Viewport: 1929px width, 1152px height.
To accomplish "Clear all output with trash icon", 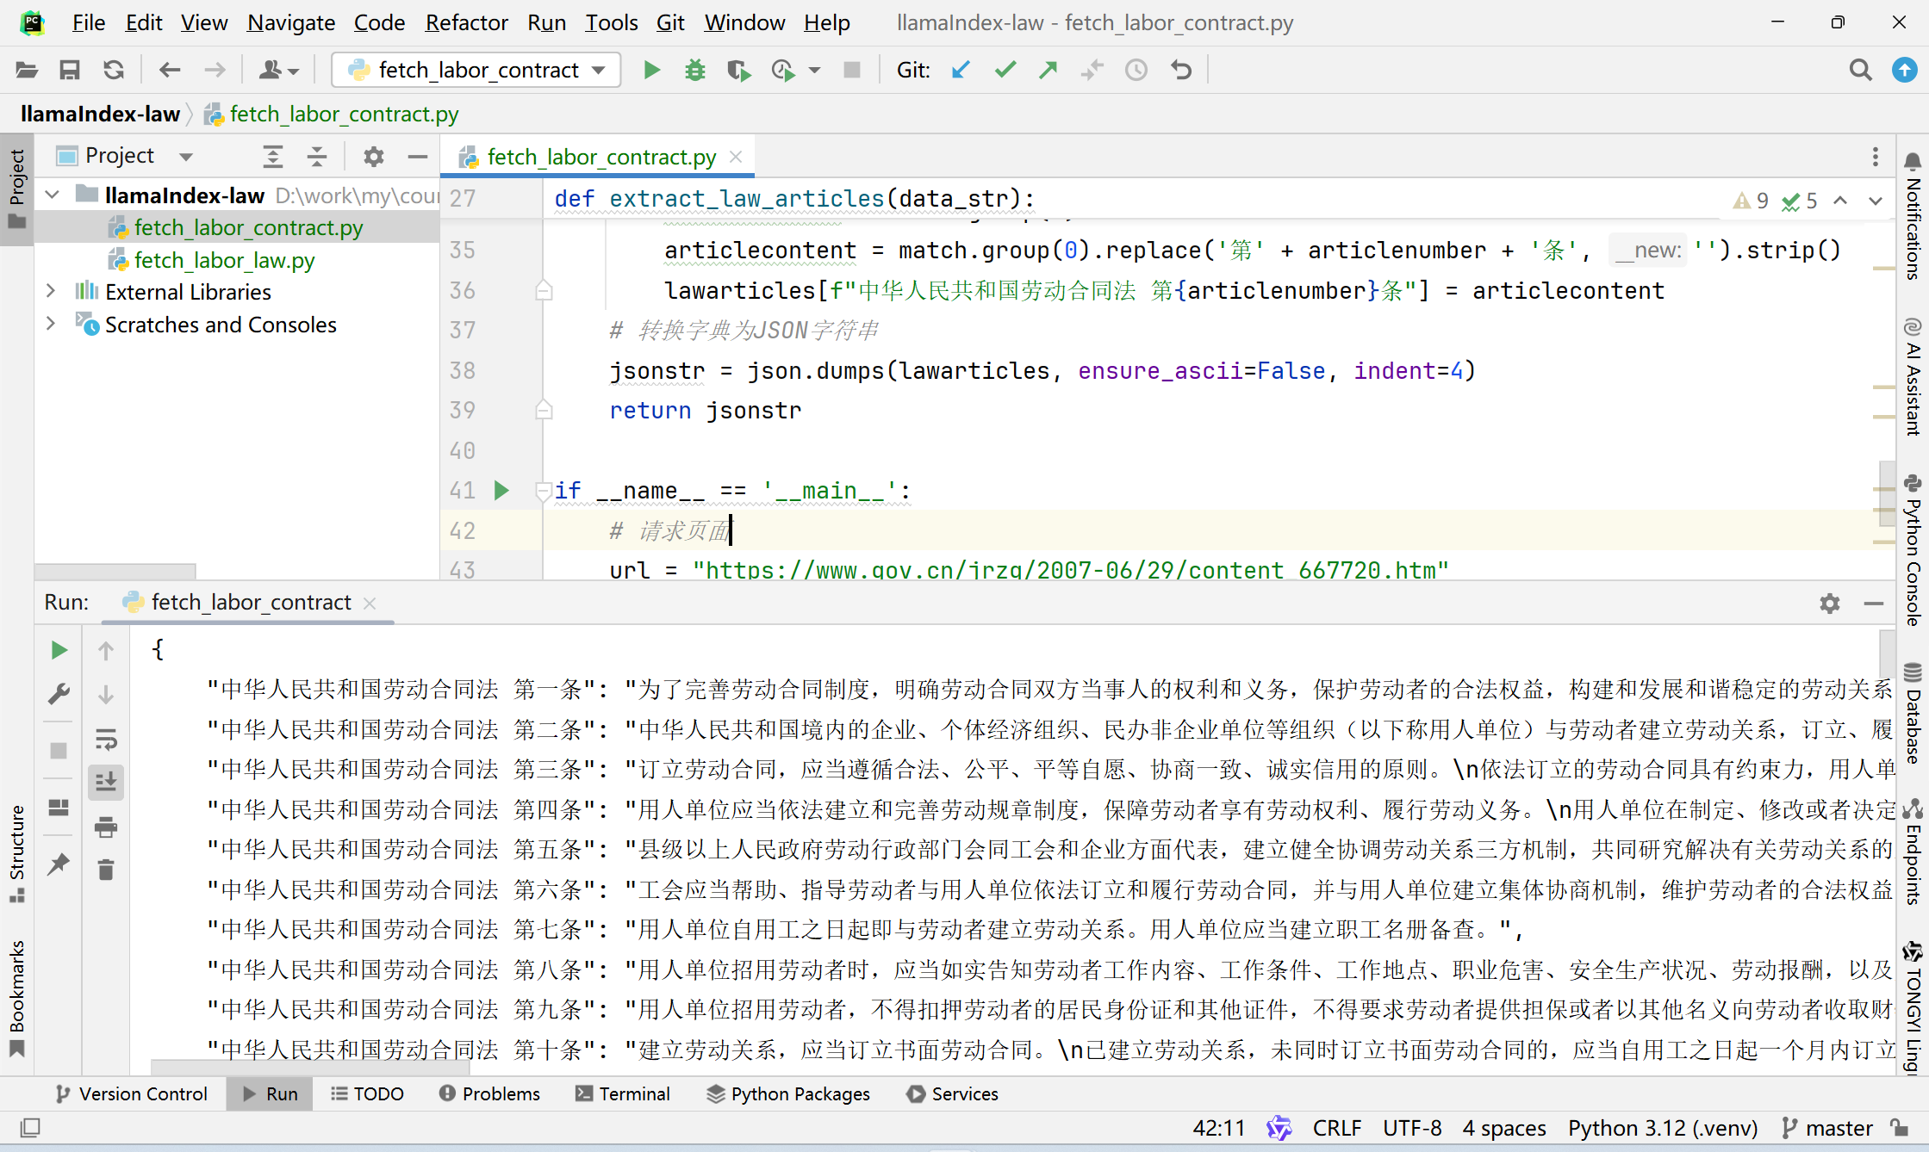I will pos(106,870).
